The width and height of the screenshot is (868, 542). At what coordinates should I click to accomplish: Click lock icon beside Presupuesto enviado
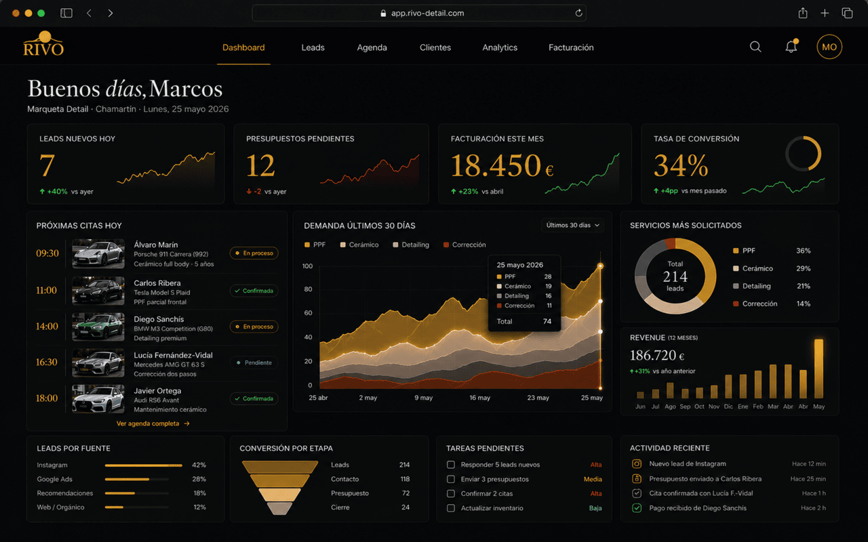(x=637, y=479)
